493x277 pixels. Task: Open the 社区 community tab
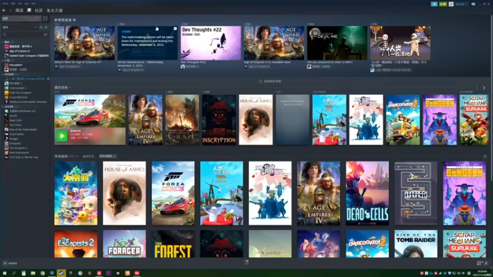click(x=39, y=10)
